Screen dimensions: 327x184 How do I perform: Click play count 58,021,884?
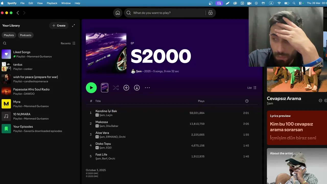(x=197, y=113)
